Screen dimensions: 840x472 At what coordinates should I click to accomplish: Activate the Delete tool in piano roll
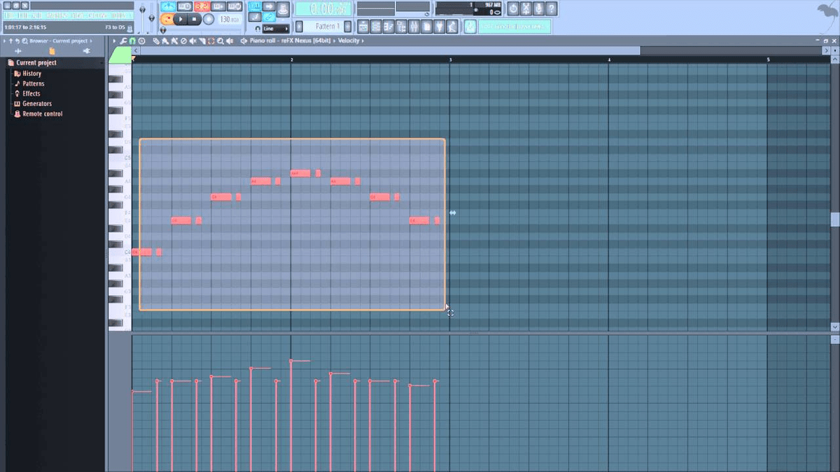[x=184, y=41]
